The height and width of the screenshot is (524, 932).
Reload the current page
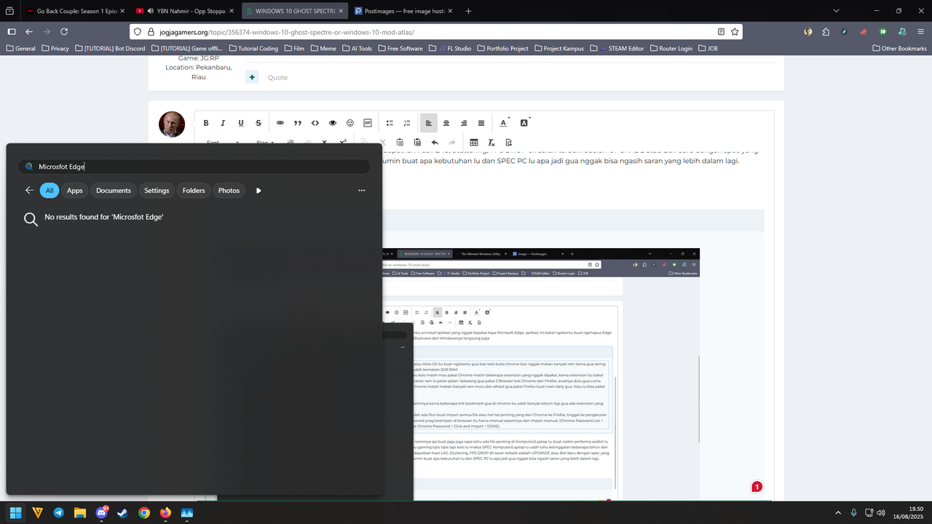(64, 32)
